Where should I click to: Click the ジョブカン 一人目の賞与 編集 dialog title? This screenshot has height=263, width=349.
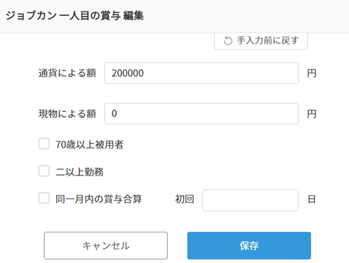coord(75,16)
